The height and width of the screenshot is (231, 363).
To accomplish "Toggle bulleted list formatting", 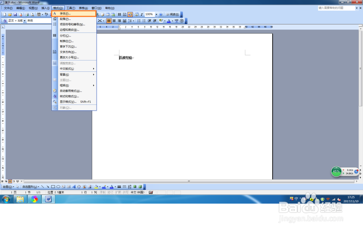I will click(144, 21).
